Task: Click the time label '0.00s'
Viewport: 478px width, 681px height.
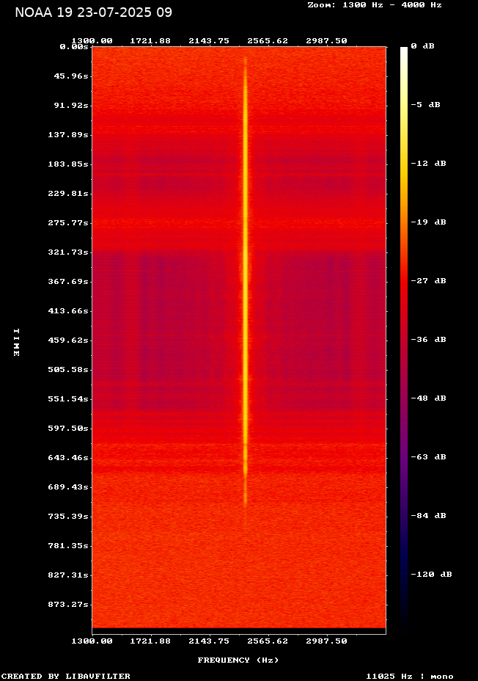Action: (74, 47)
